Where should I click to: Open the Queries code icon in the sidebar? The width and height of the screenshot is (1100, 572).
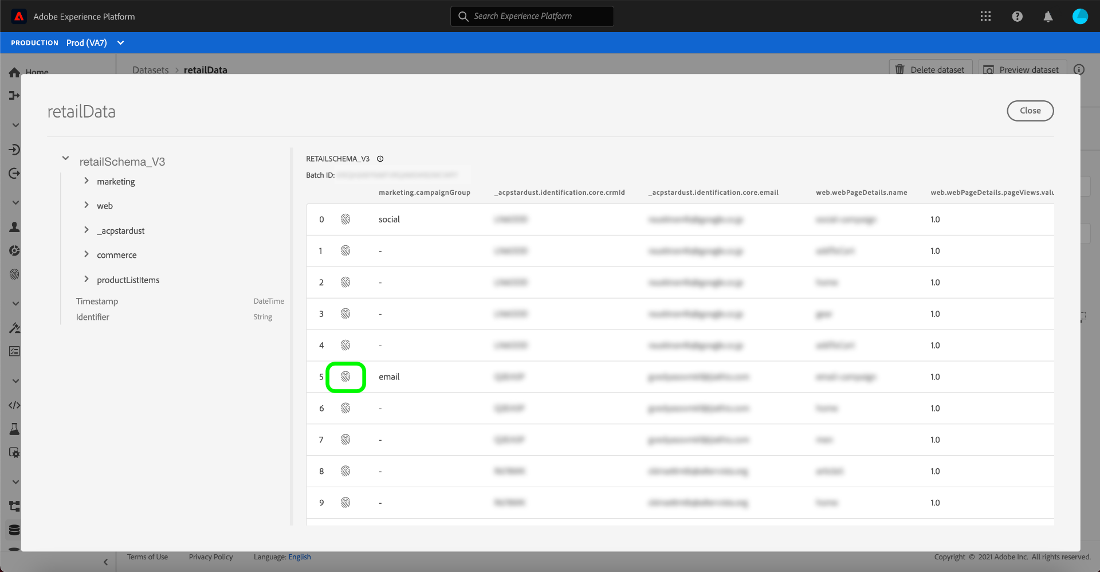point(14,405)
